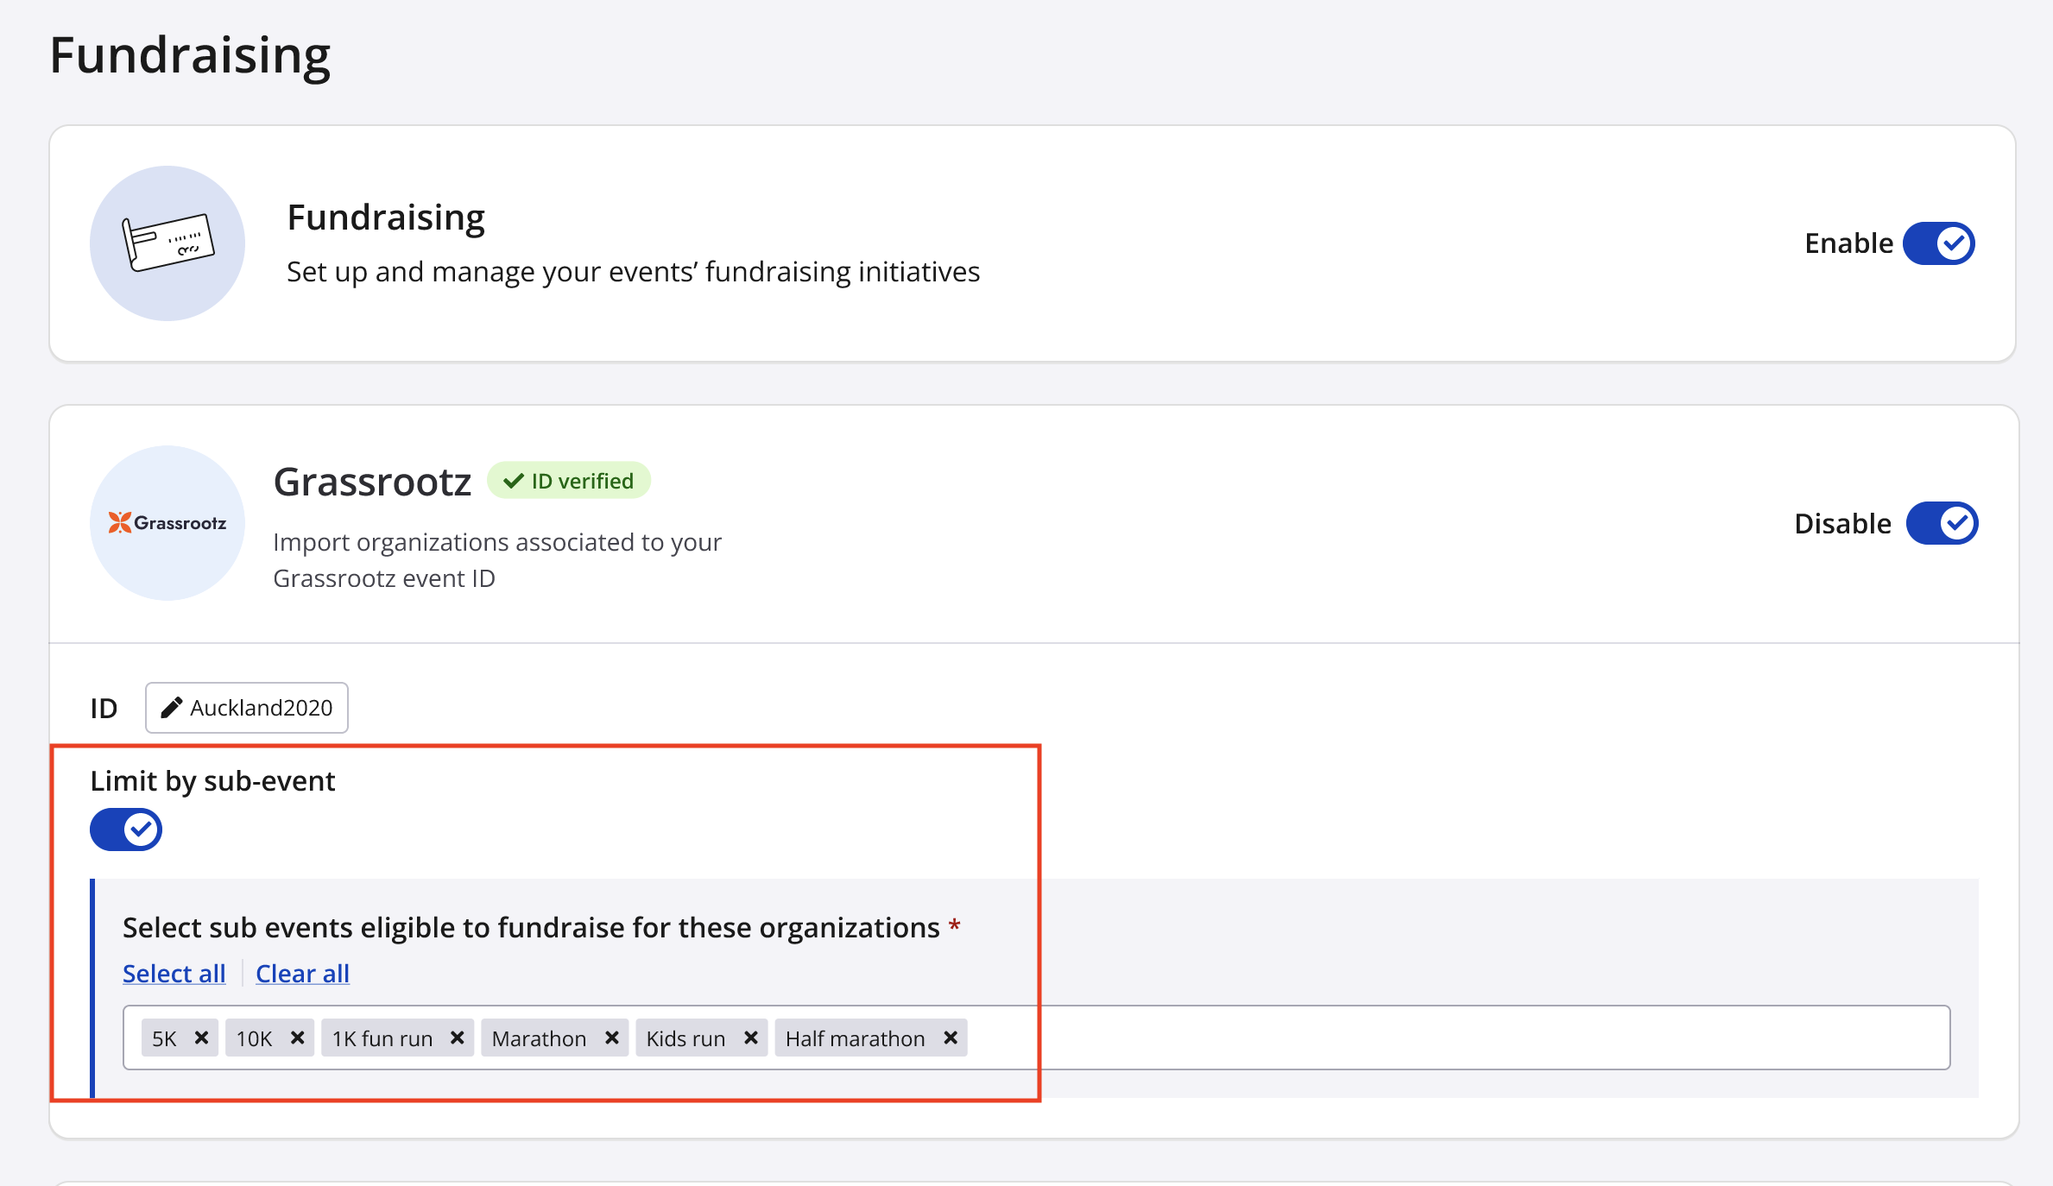Click the fundraising cheque illustration icon

coord(167,243)
